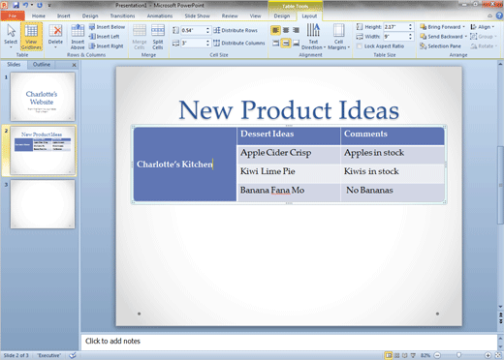The image size is (504, 360).
Task: Click the Save icon in quick access toolbar
Action: click(x=16, y=5)
